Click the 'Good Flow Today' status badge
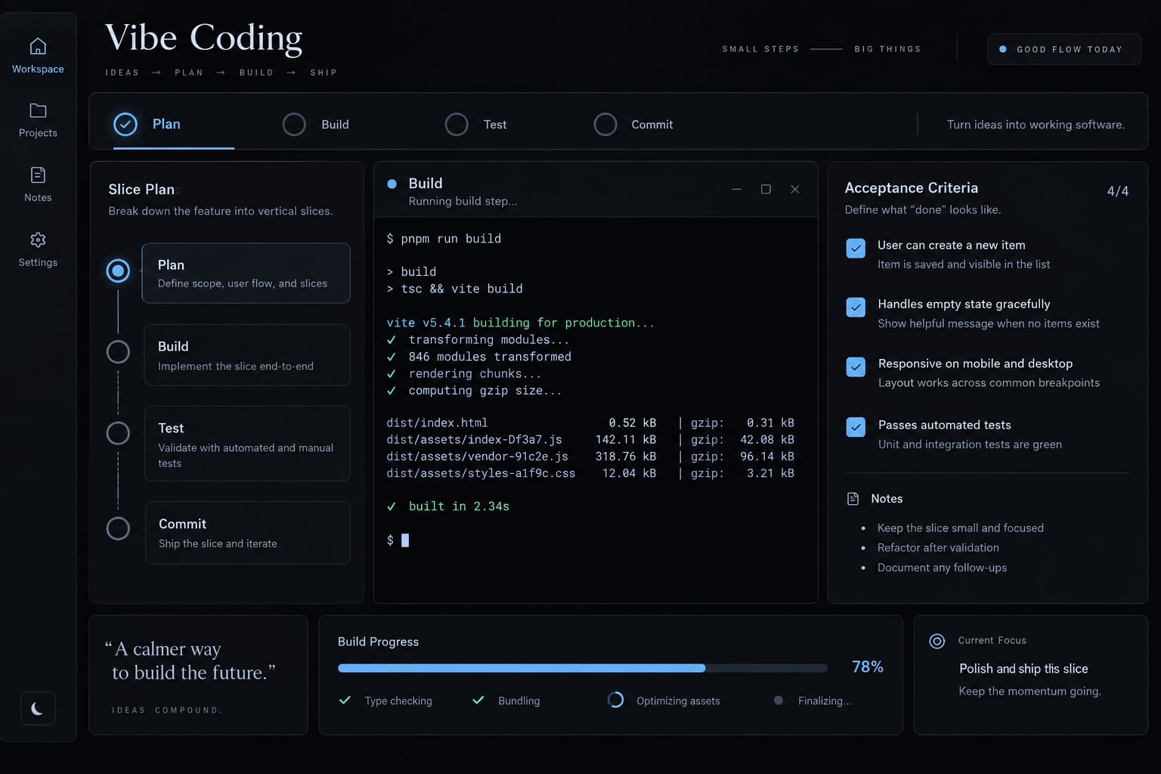 coord(1064,49)
